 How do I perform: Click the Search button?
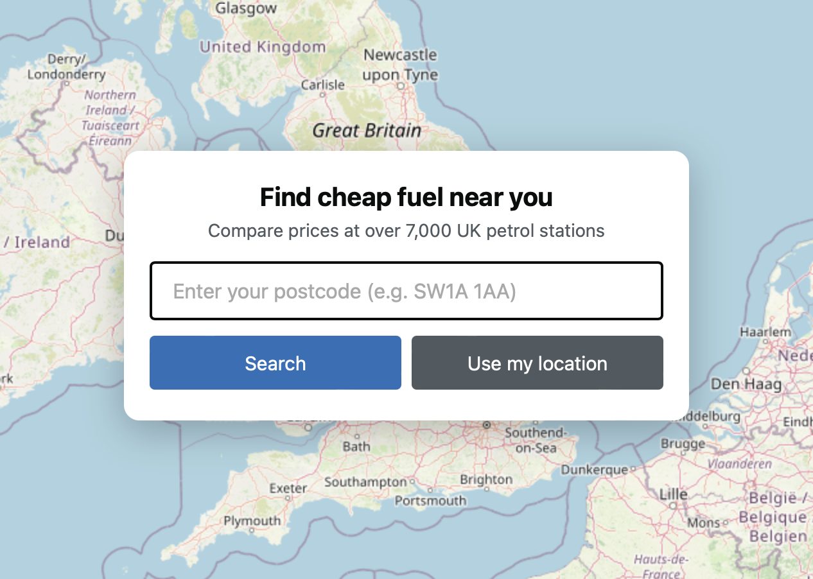tap(275, 363)
